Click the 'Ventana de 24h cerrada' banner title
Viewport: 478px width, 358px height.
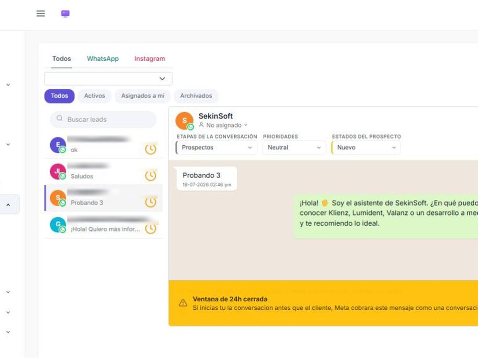(x=230, y=299)
